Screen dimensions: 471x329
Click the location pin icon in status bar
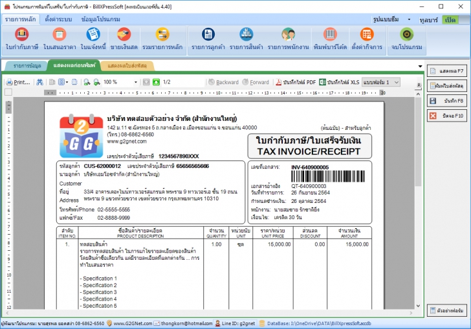[x=109, y=323]
